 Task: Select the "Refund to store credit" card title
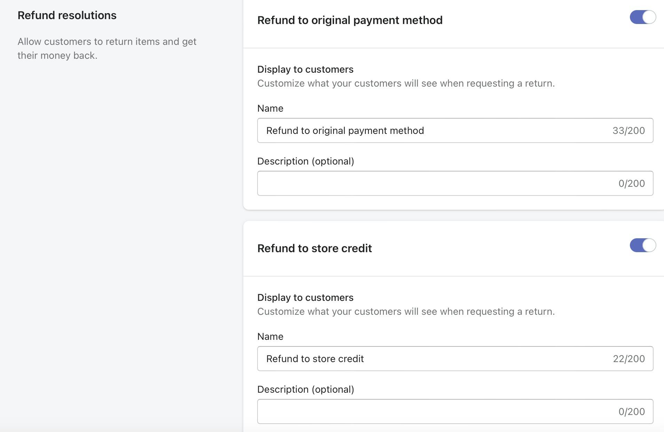314,248
